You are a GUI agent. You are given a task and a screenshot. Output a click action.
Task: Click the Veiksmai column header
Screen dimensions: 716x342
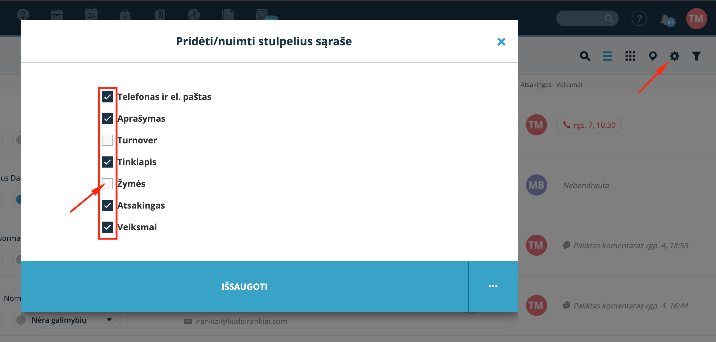569,85
